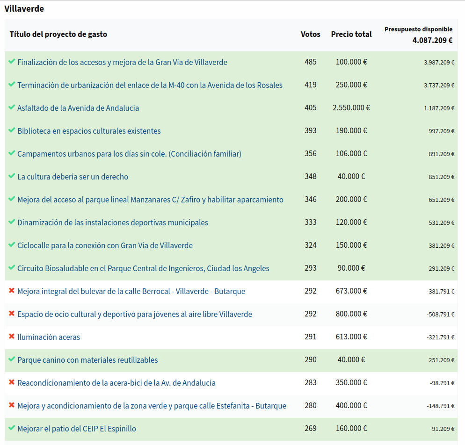Click green check beside Campamentos urbanos
Viewport: 465px width, 445px height.
click(x=12, y=153)
